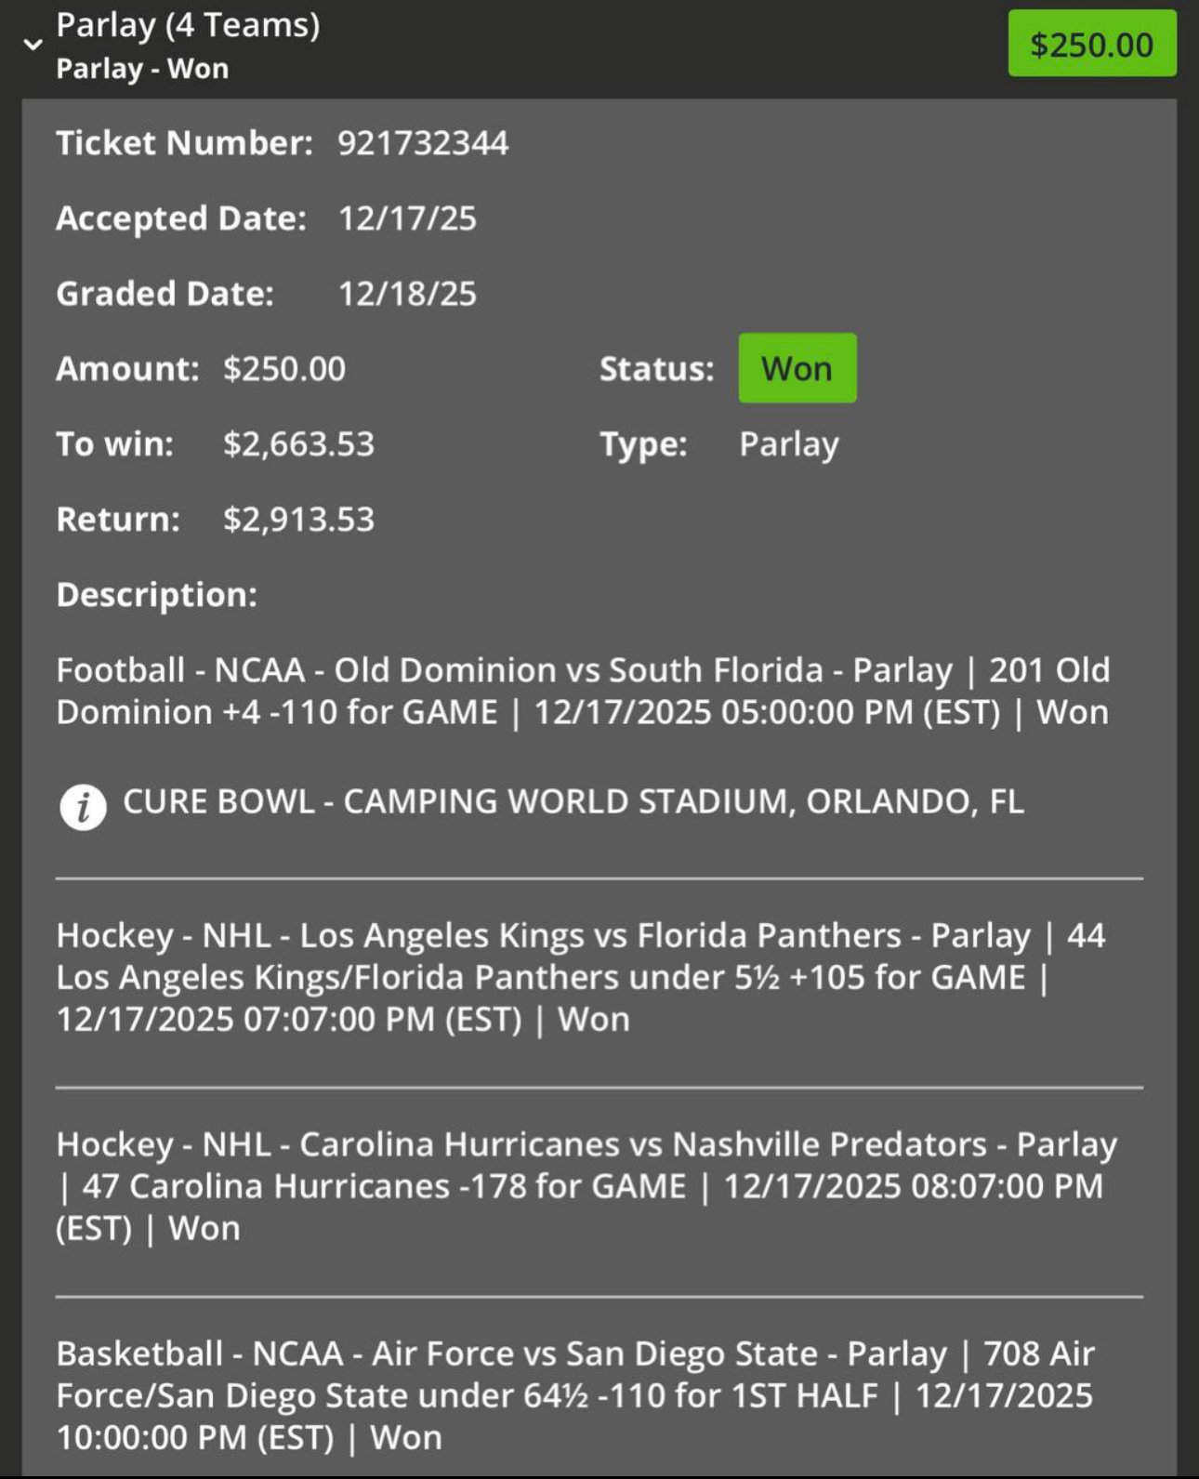Select the ticket number 921732344
The image size is (1199, 1479).
pos(423,143)
